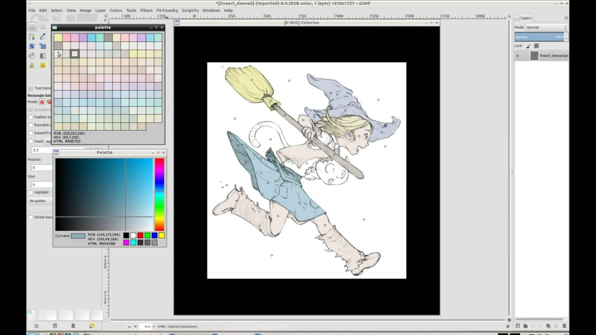The image size is (596, 335).
Task: Select the outlined swatch in palette grid
Action: (74, 54)
